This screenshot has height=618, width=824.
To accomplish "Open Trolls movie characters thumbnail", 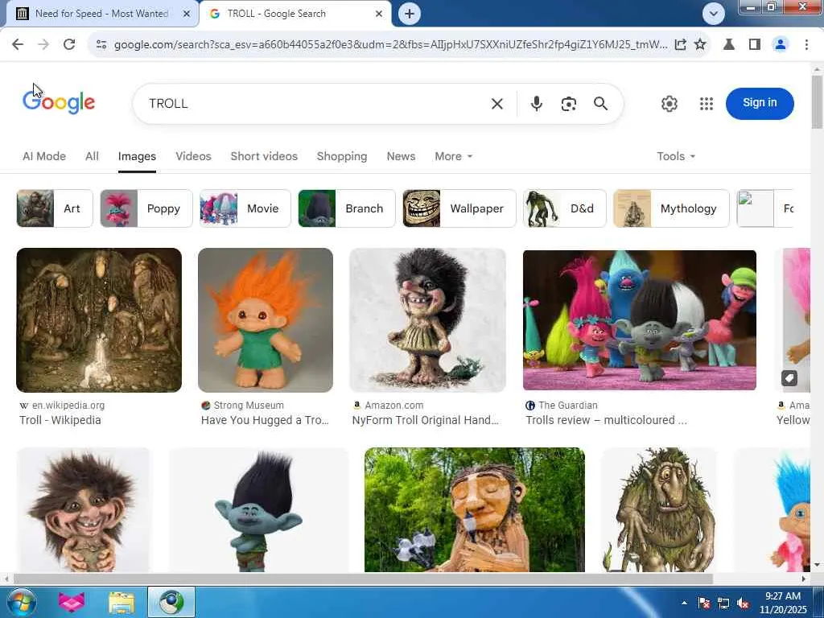I will pyautogui.click(x=640, y=320).
